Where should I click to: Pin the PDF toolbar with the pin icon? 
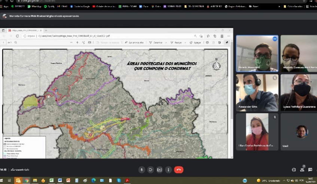[x=227, y=42]
